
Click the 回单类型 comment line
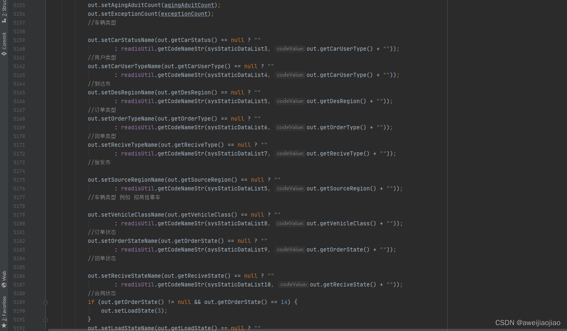coord(102,136)
